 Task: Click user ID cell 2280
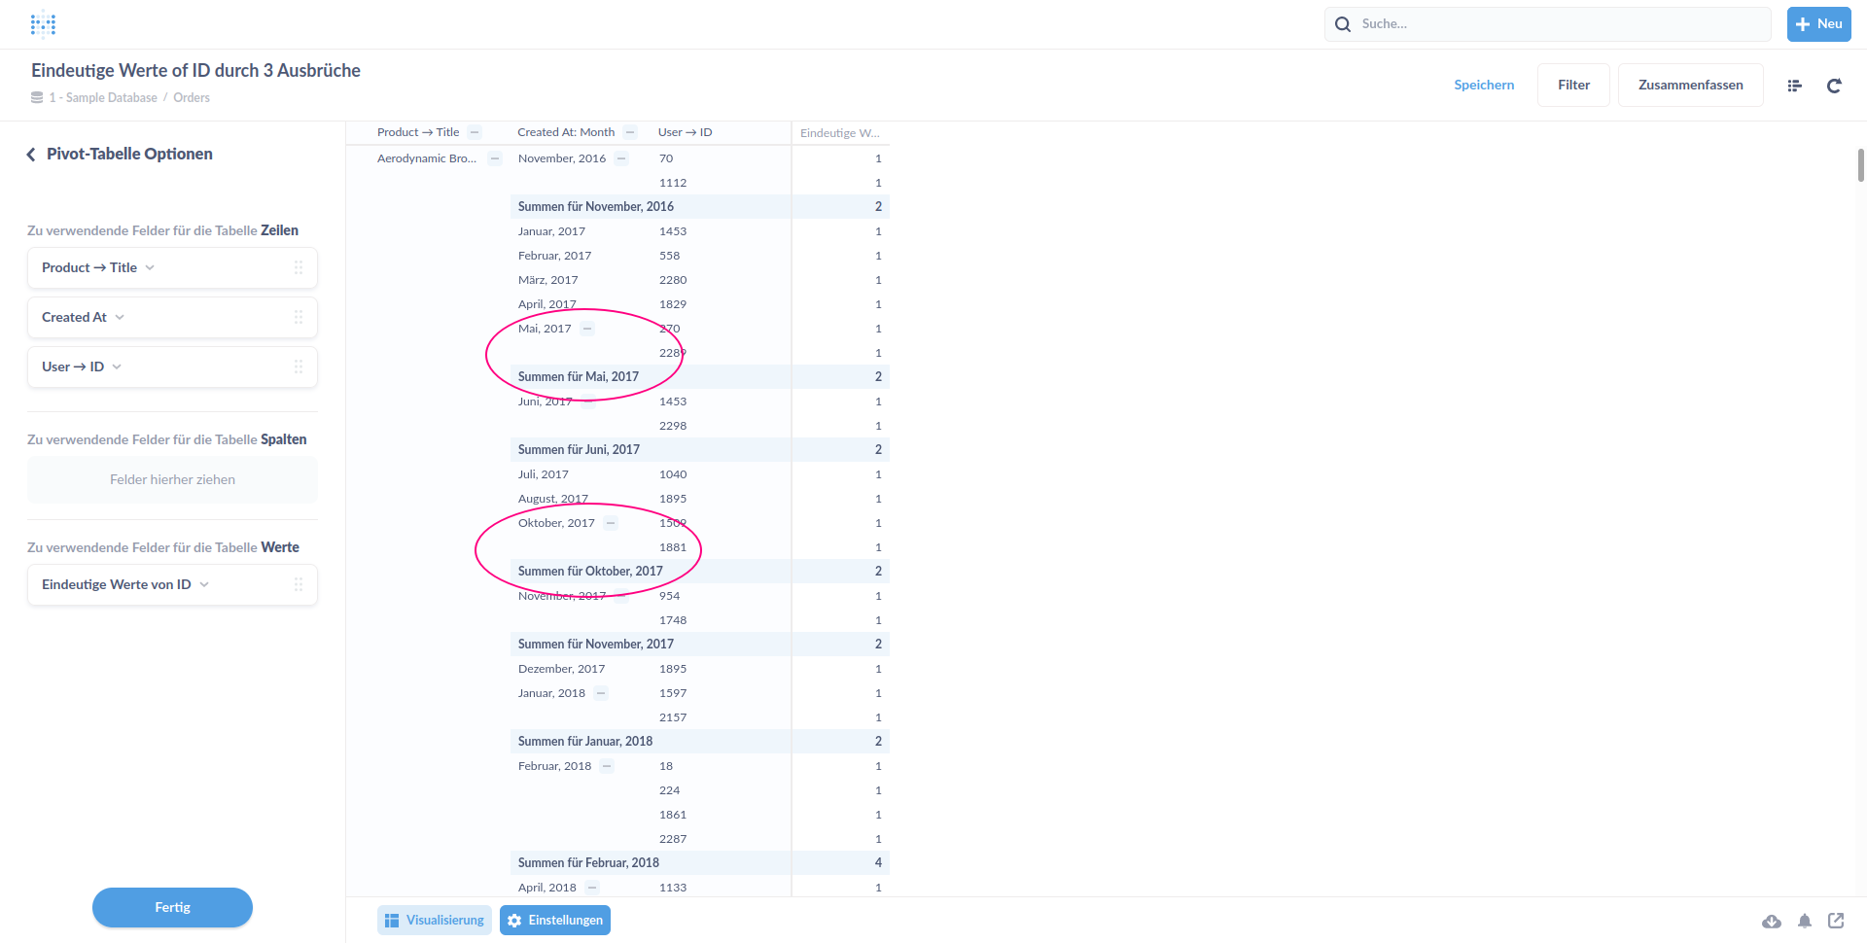(x=673, y=280)
